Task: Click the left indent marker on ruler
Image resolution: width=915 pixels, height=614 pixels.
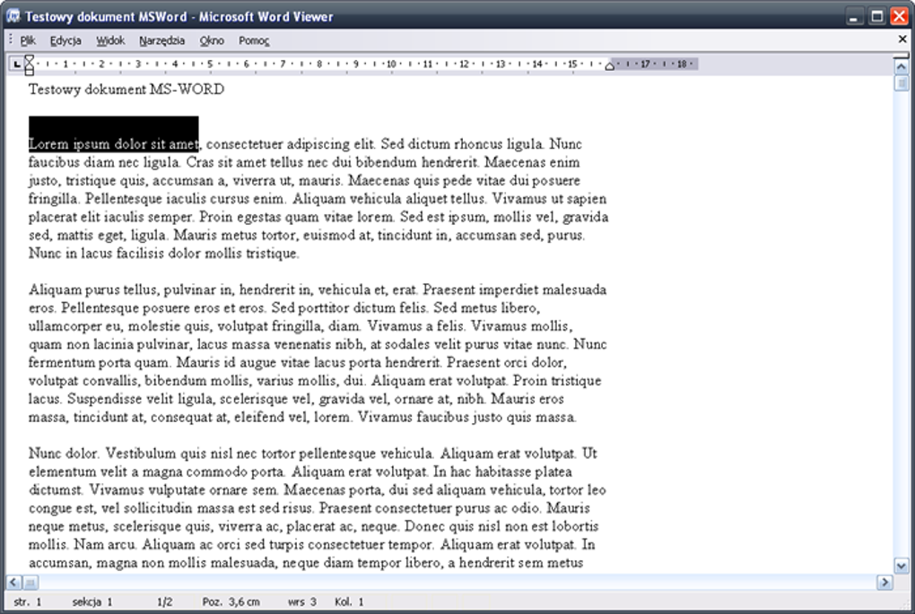Action: coord(29,65)
